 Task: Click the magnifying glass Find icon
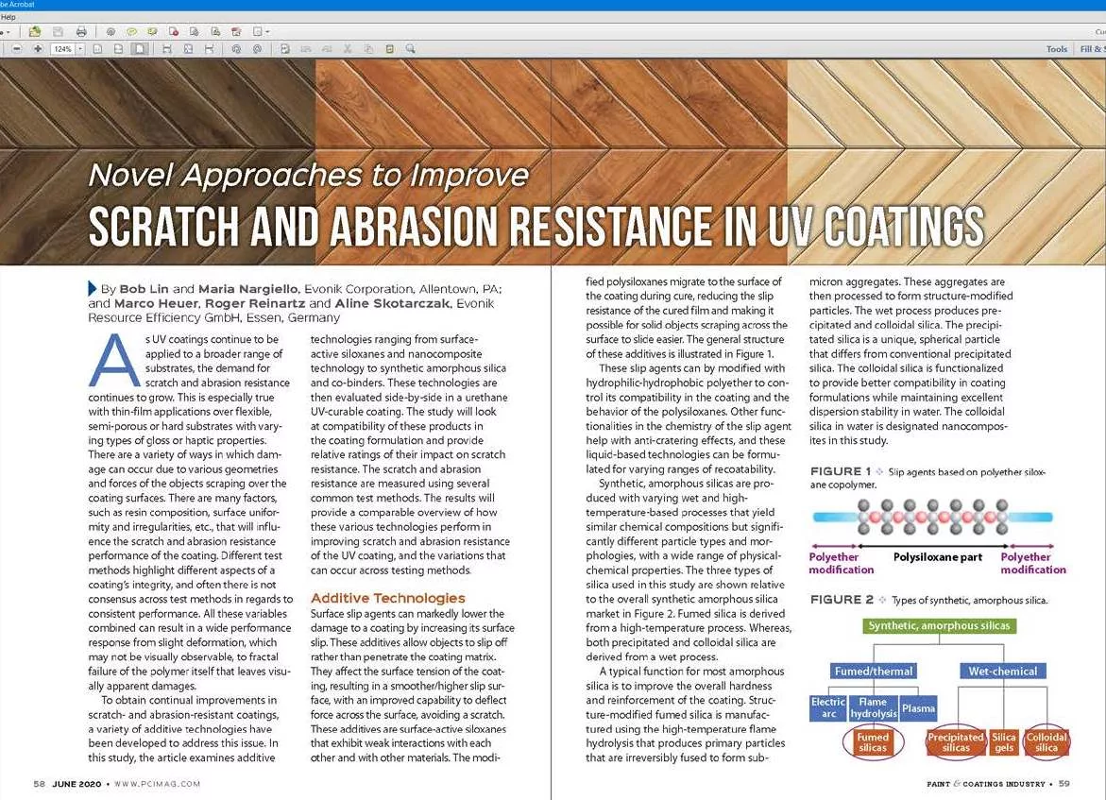(410, 48)
